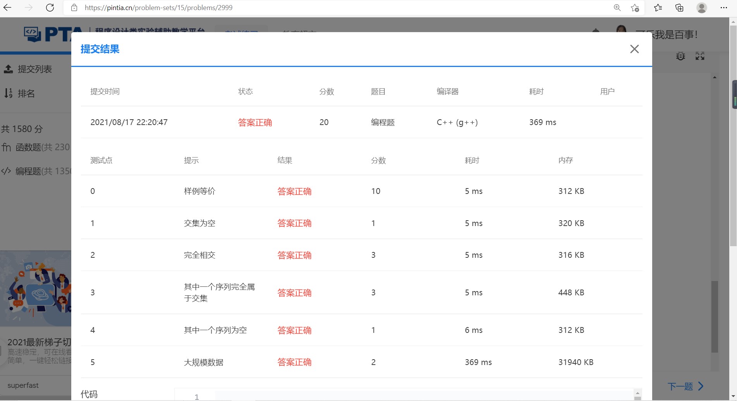This screenshot has width=737, height=401.
Task: Reload the page with refresh icon
Action: 50,7
